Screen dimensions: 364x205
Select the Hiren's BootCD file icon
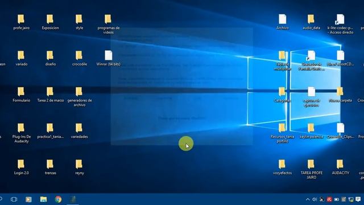click(340, 55)
